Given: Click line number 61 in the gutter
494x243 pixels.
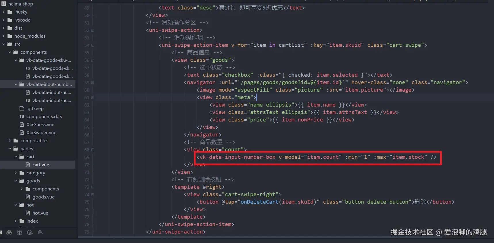Looking at the screenshot, I should point(87,97).
